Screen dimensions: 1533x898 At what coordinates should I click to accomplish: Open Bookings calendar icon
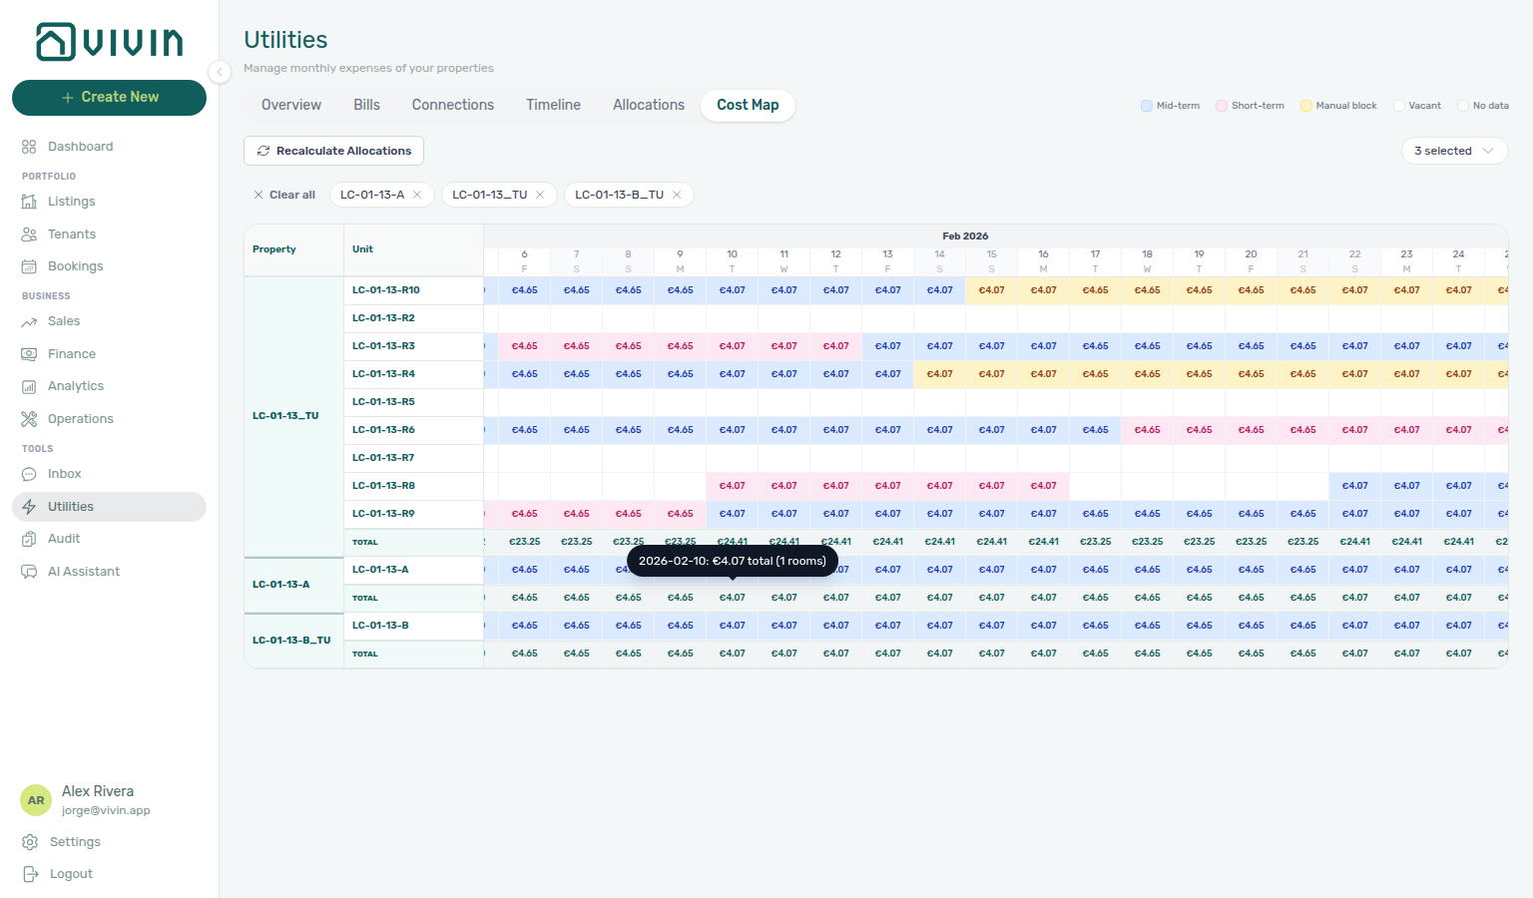click(29, 266)
